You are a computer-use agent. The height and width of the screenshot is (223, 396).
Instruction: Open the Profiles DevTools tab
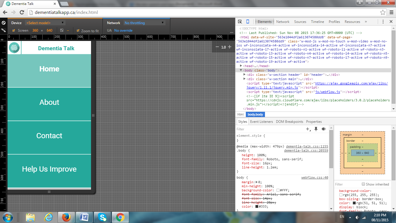click(x=334, y=22)
